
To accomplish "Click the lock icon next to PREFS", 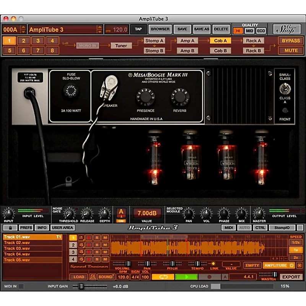I will coord(11,228).
